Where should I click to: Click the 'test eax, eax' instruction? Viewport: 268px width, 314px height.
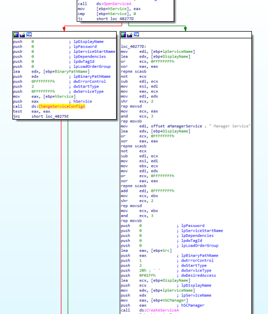tap(32, 111)
